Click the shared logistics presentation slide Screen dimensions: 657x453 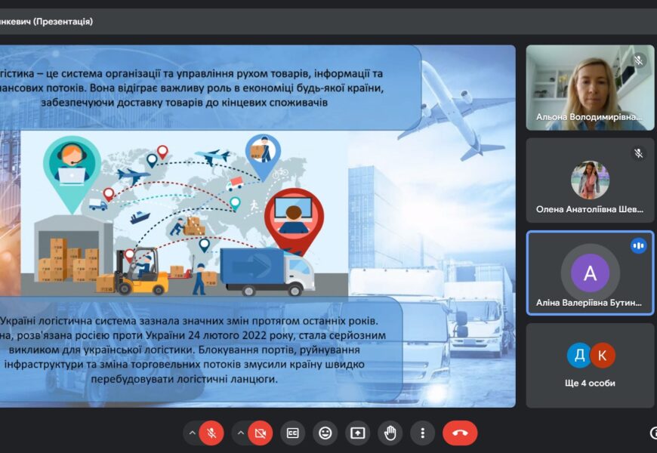(257, 226)
